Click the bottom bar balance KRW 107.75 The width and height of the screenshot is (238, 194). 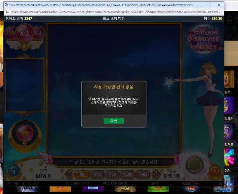point(77,183)
